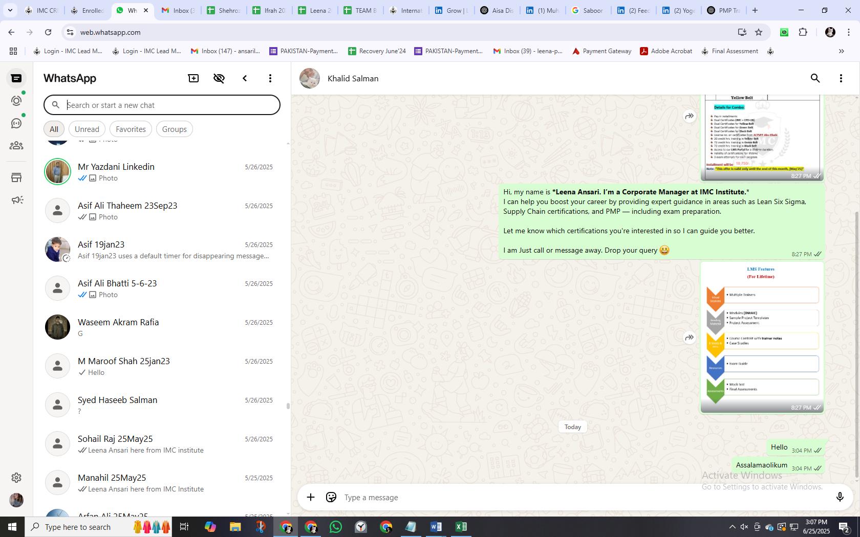Viewport: 860px width, 537px height.
Task: Switch to the TEAM B sheets tab
Action: 359,10
